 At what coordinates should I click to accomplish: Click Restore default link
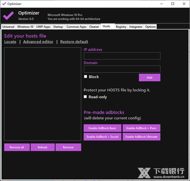pos(74,42)
